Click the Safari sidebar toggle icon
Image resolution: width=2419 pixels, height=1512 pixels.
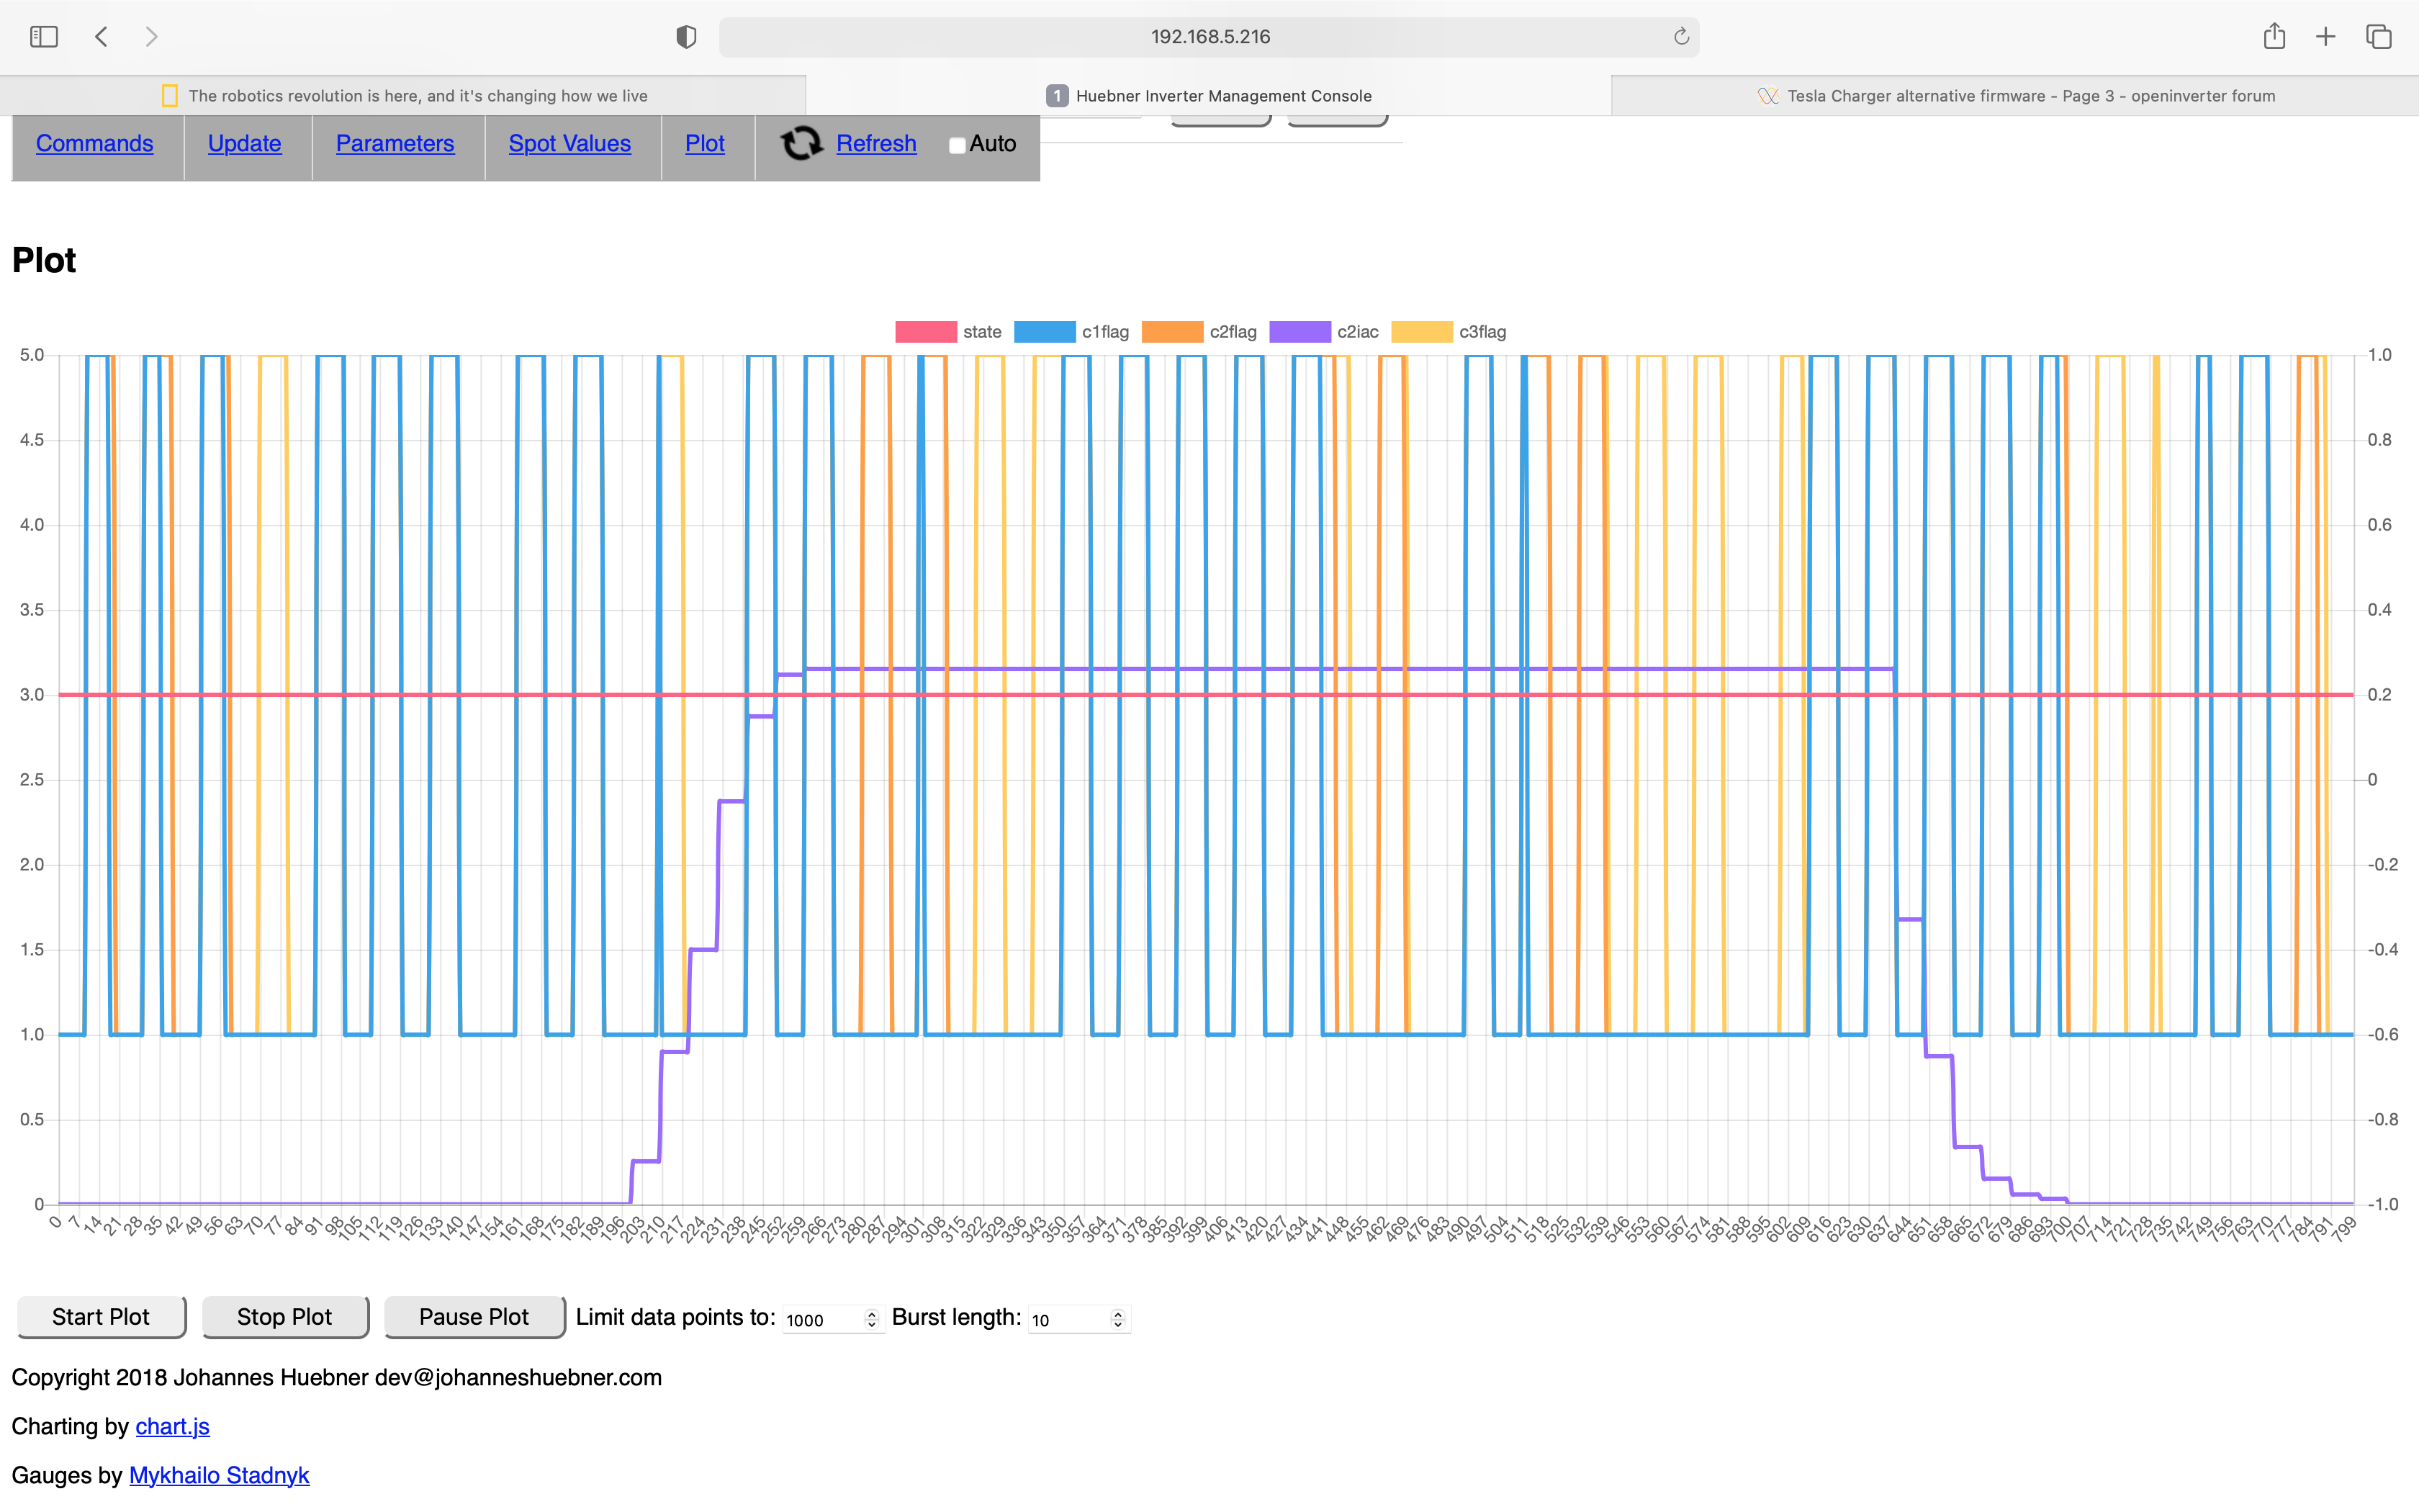(44, 37)
